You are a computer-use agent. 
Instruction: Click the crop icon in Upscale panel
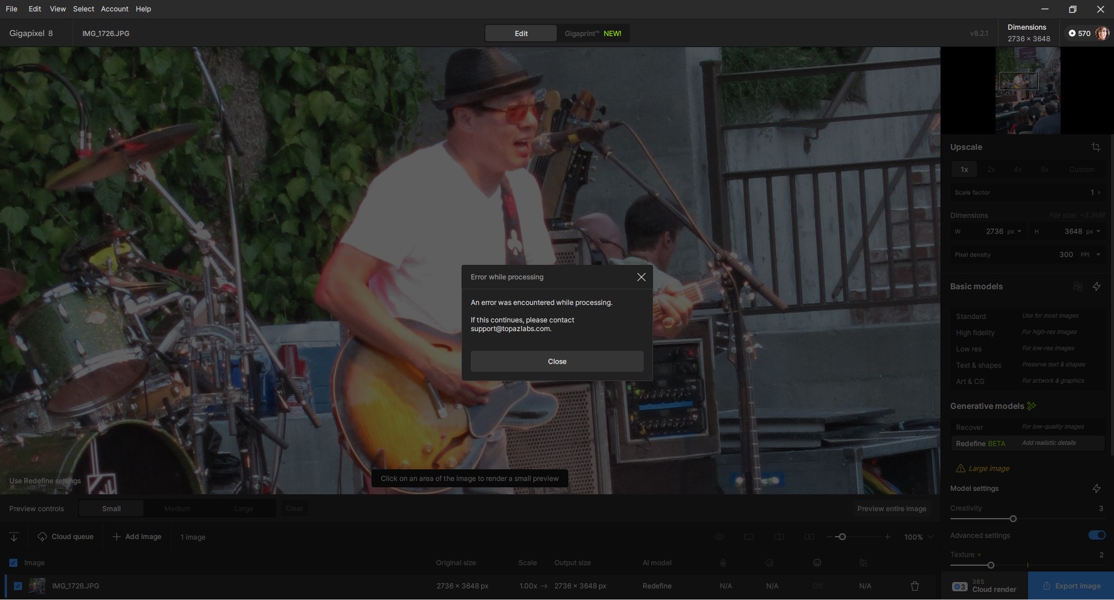(1095, 147)
